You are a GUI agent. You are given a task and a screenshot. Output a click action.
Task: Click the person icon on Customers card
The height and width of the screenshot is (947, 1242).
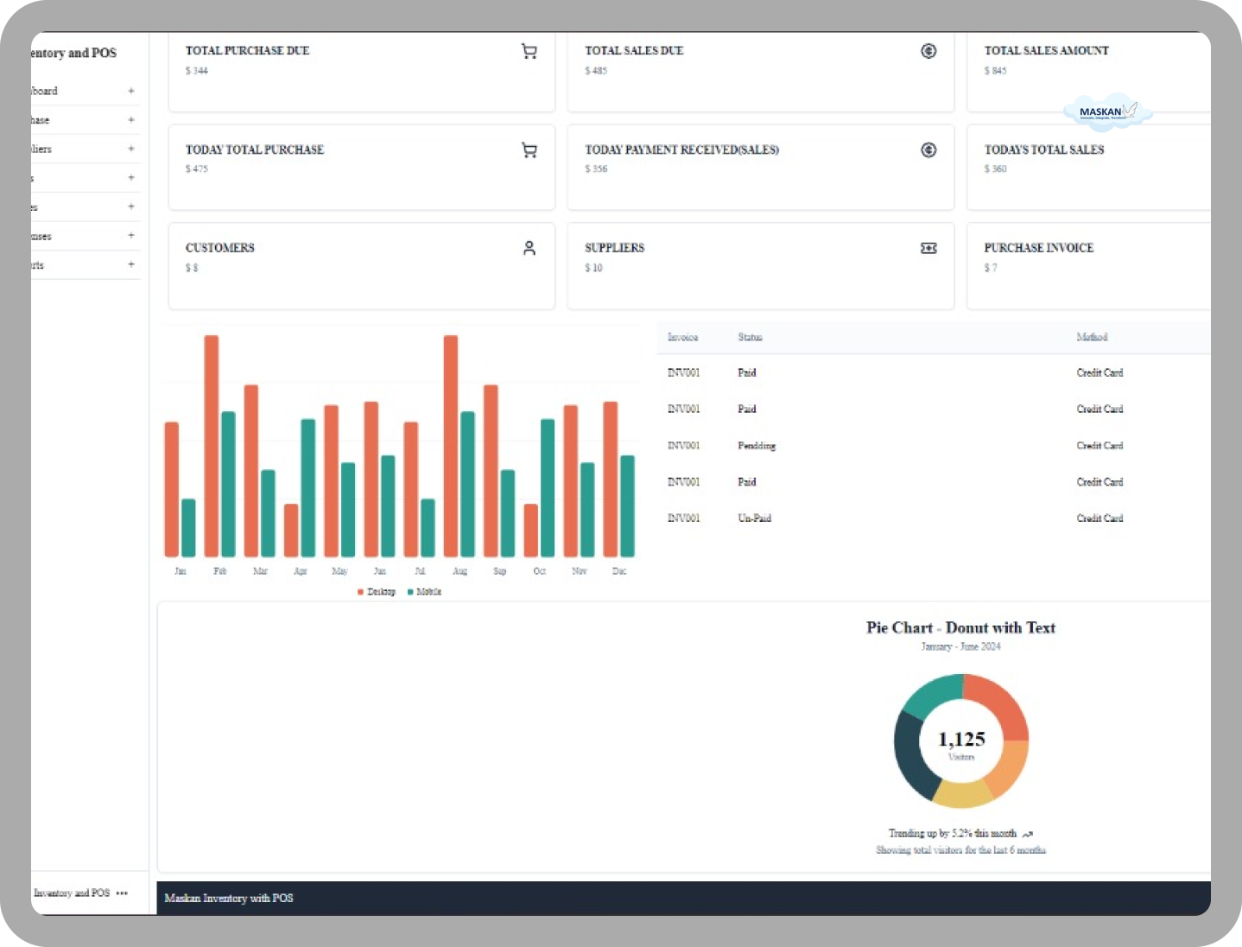click(529, 249)
